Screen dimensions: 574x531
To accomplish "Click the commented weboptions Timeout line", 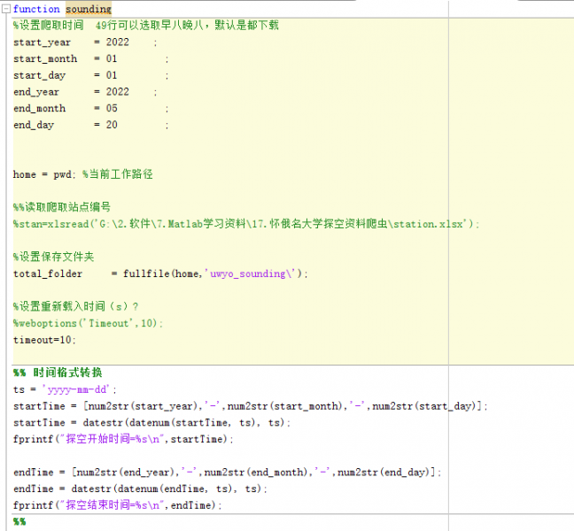I will coord(88,323).
